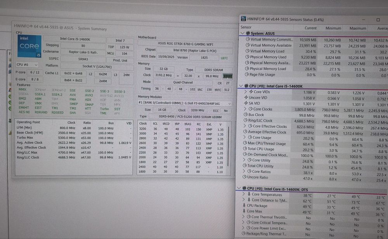The height and width of the screenshot is (239, 388).
Task: Click the clock icon beside Average Effective Clock
Action: pos(245,132)
